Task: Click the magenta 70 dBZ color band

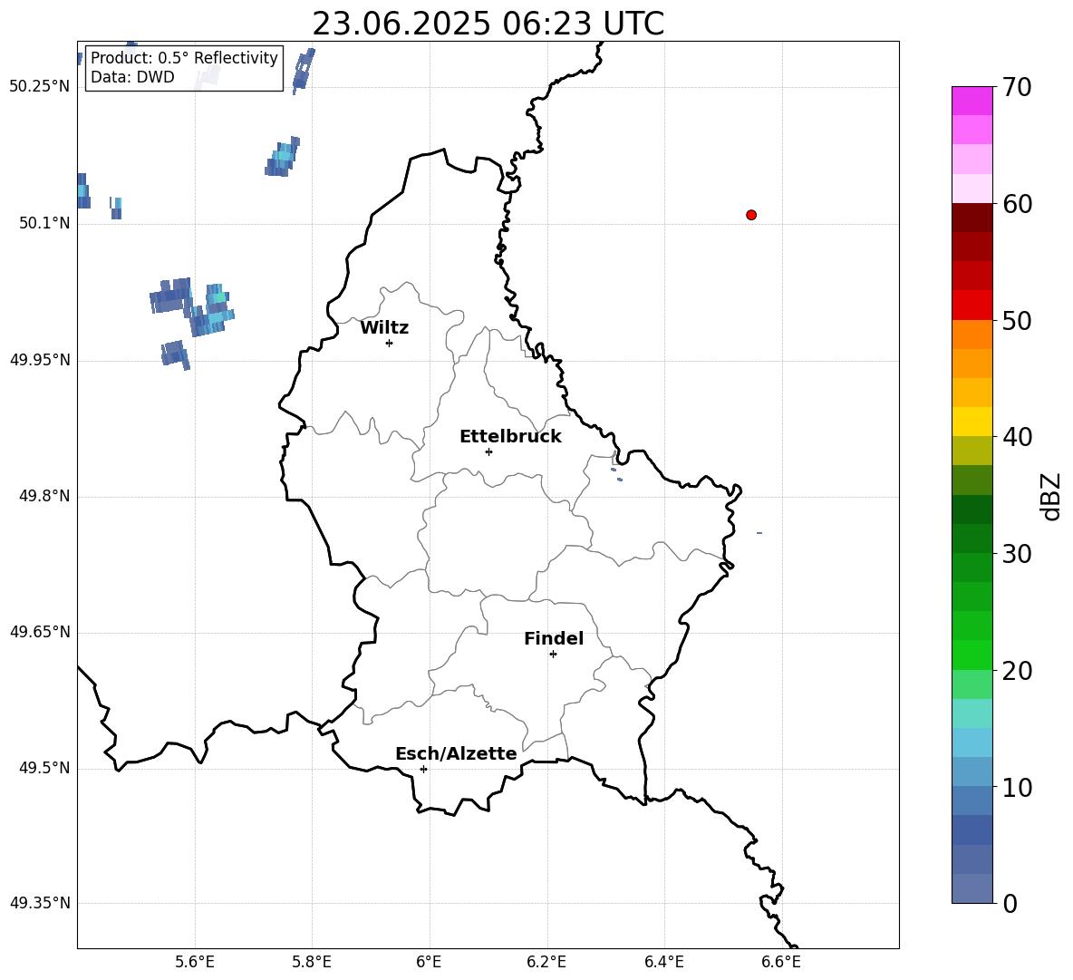Action: coord(971,101)
